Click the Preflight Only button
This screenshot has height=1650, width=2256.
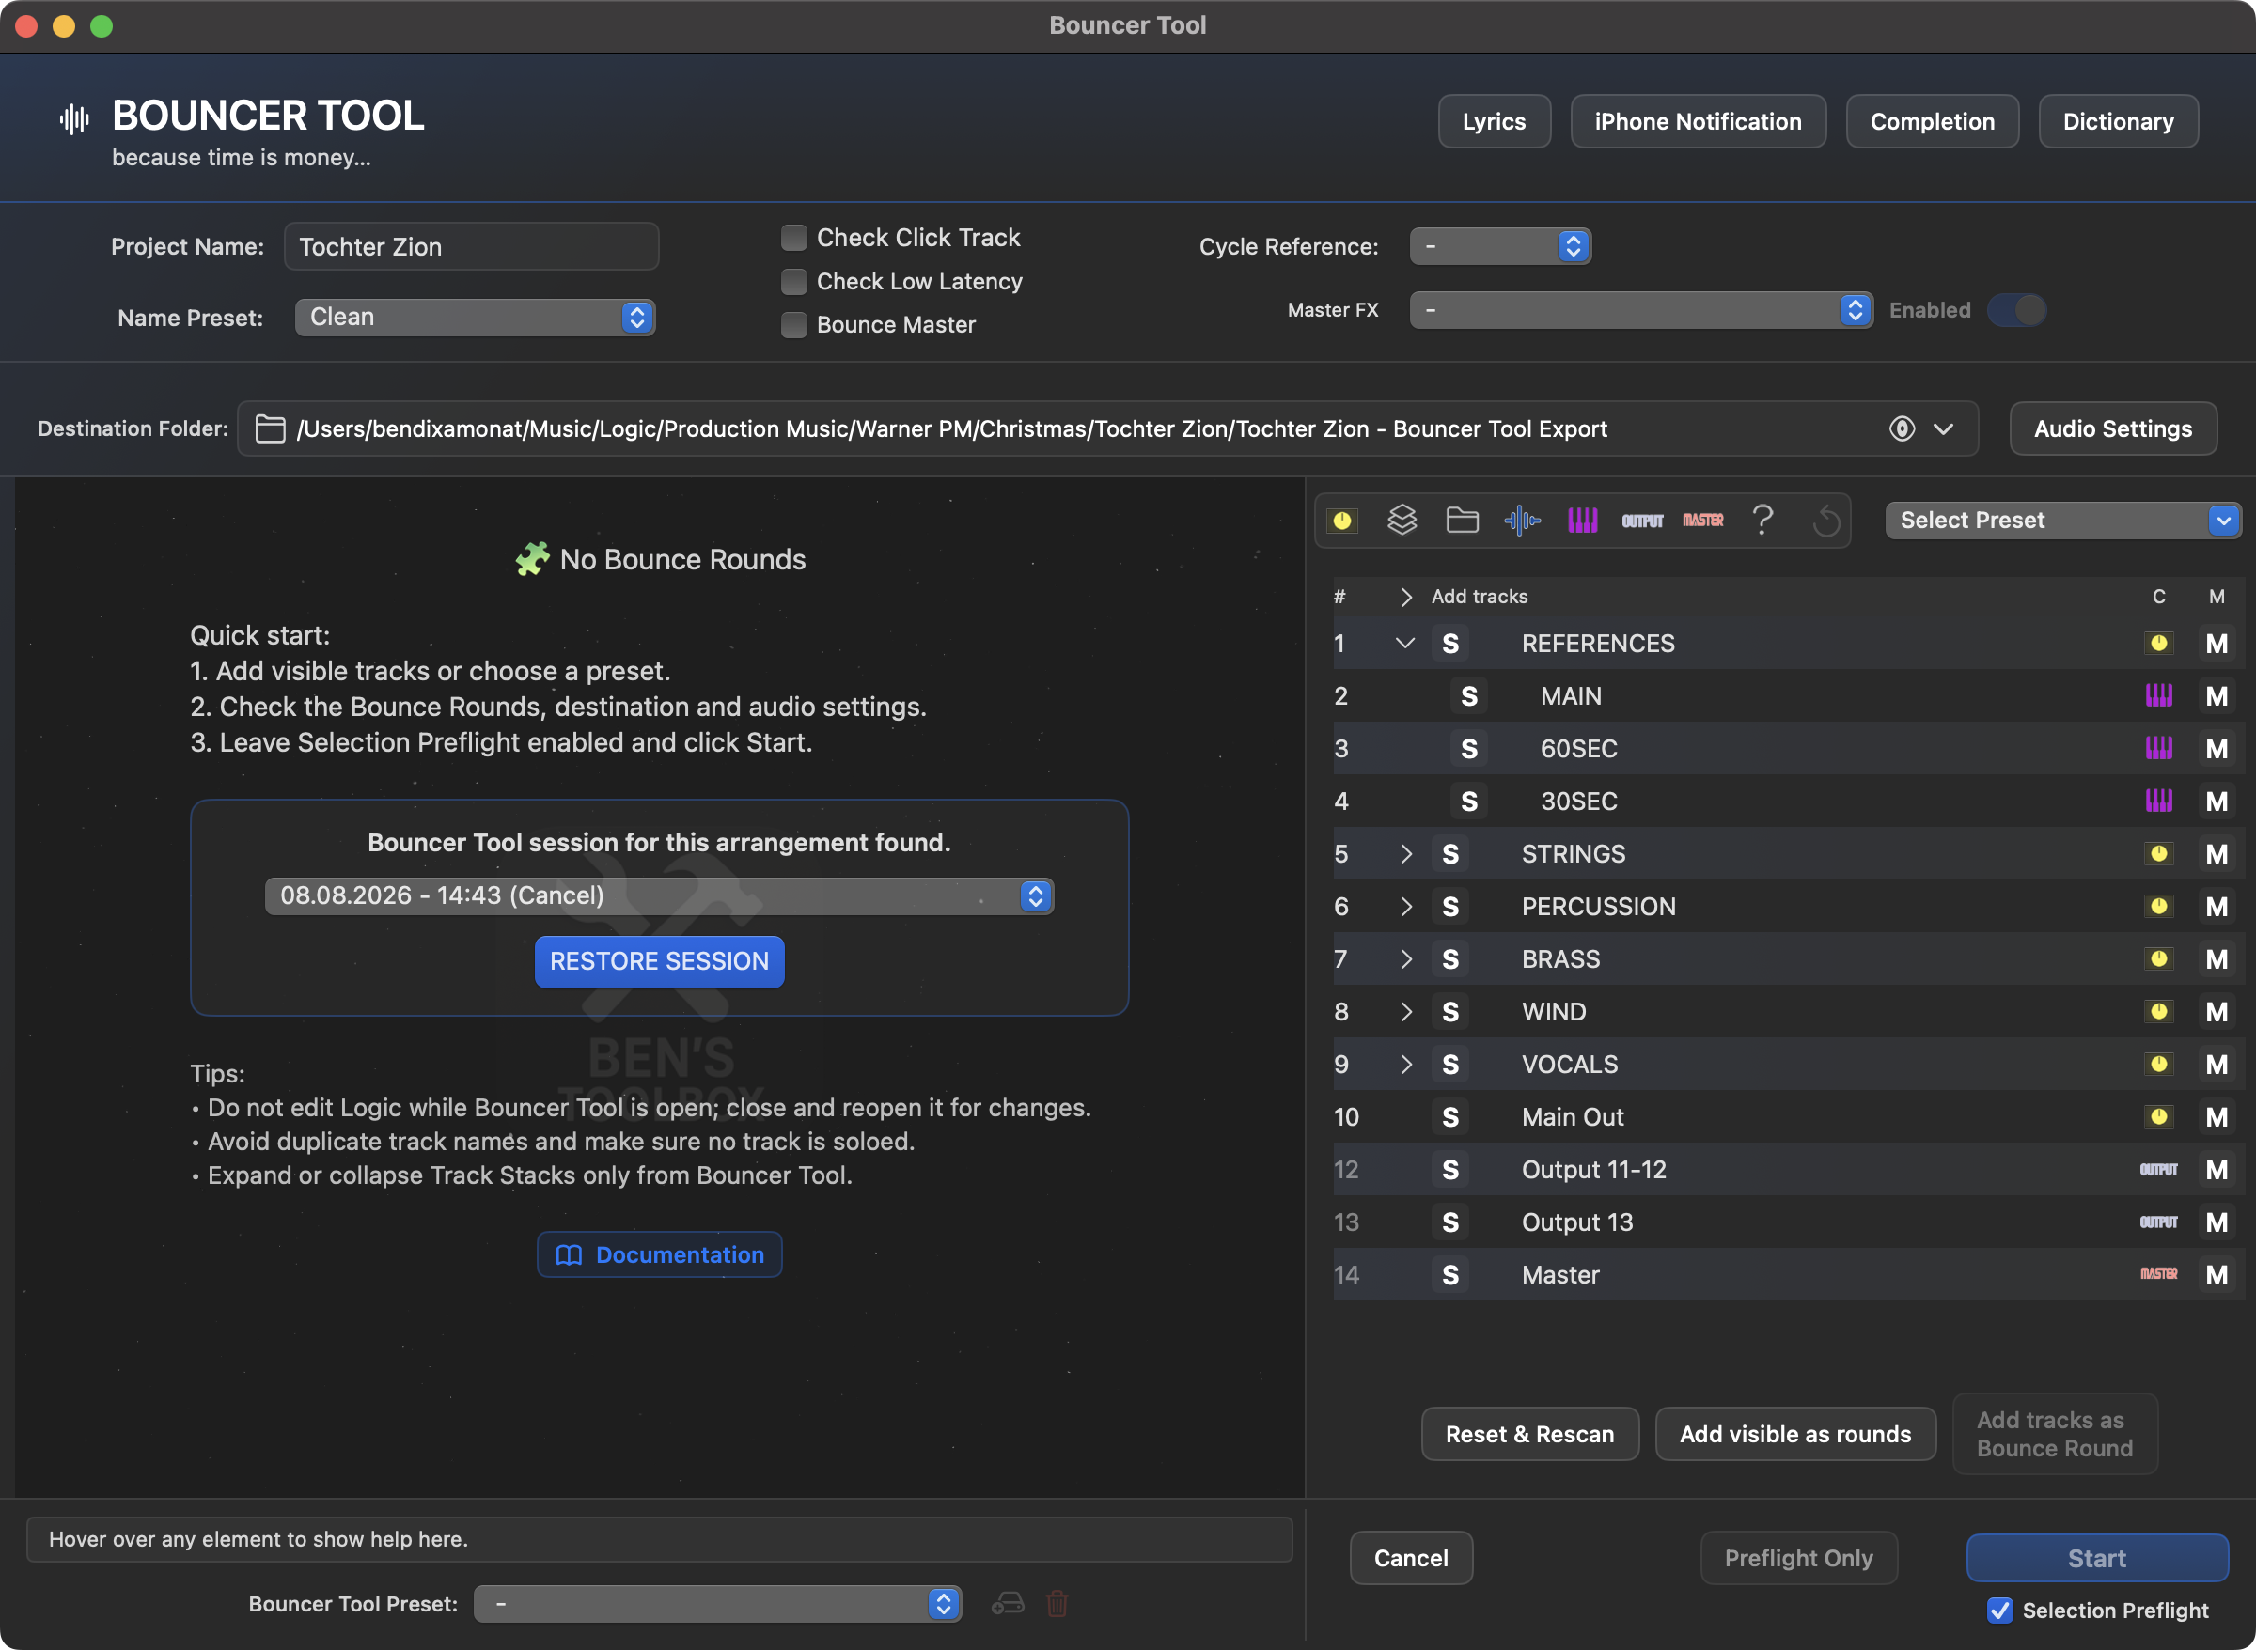[x=1797, y=1558]
